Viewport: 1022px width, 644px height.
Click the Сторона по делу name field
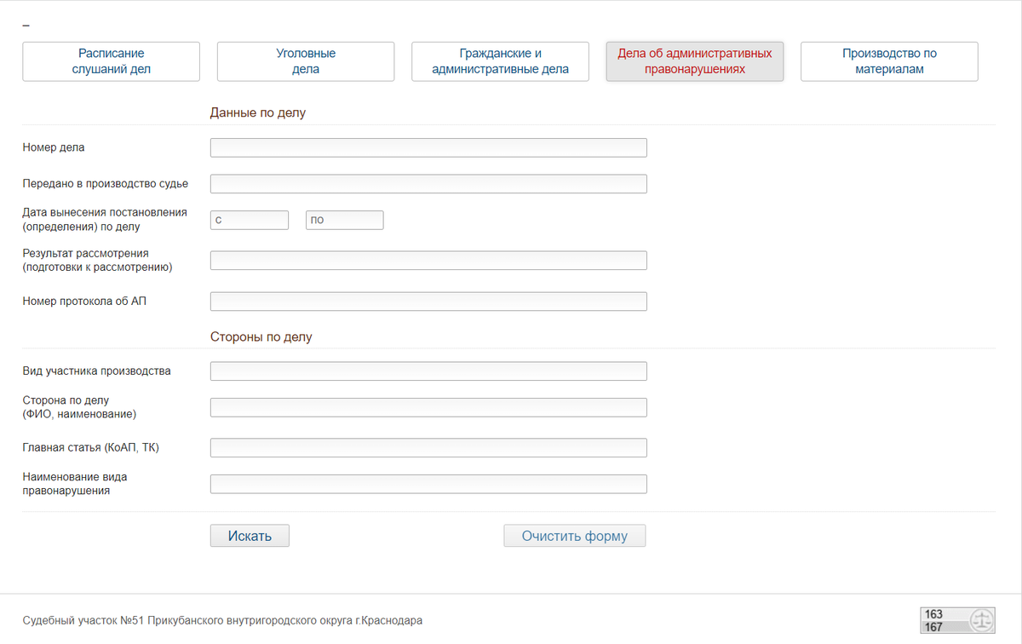coord(428,407)
